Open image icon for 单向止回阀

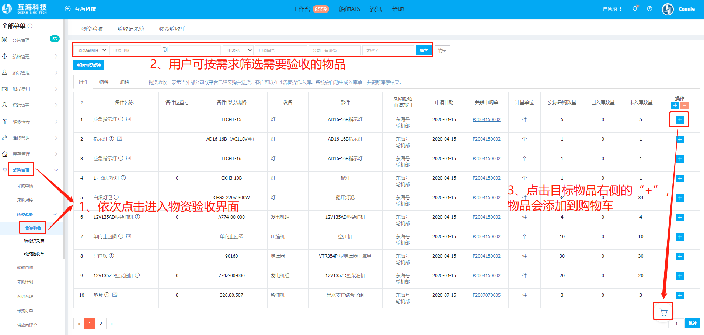tap(129, 236)
